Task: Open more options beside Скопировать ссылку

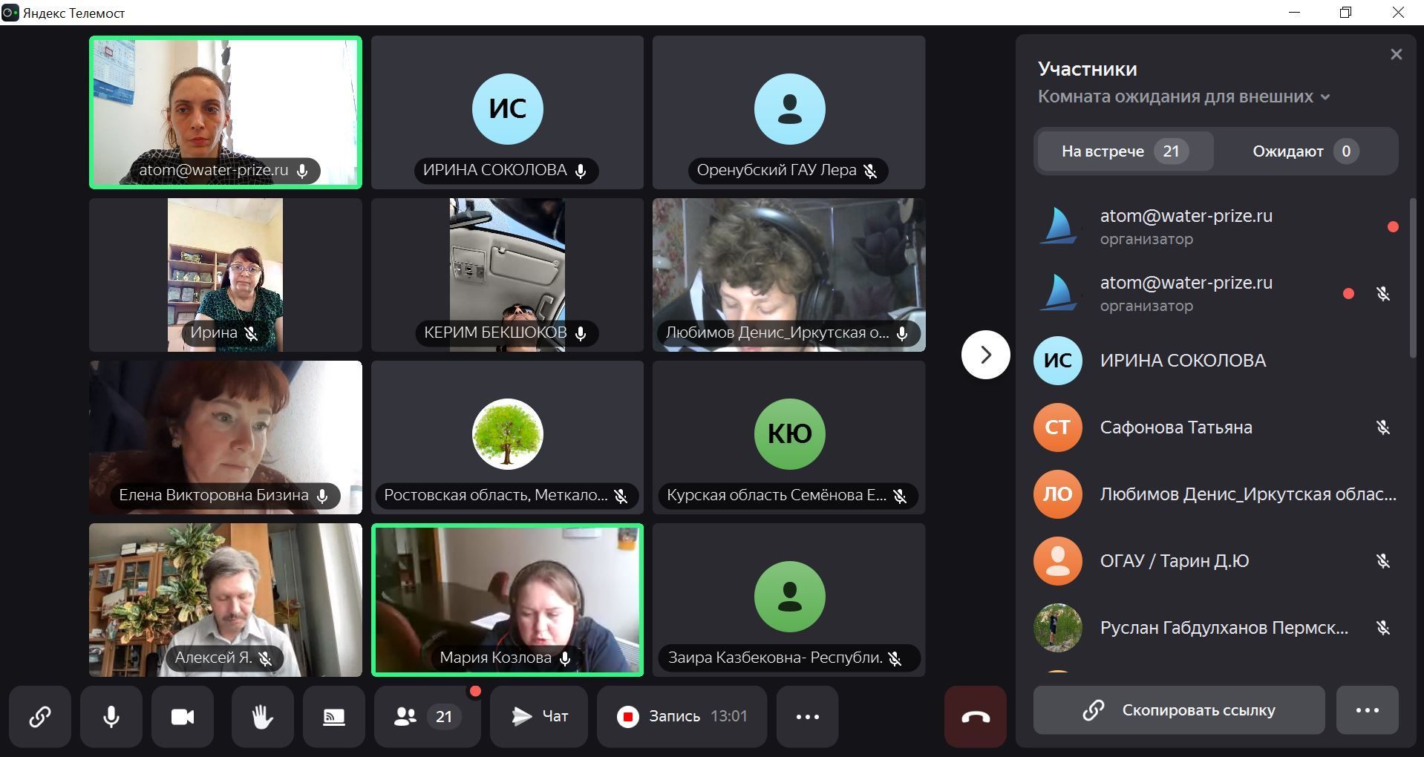Action: pos(1367,710)
